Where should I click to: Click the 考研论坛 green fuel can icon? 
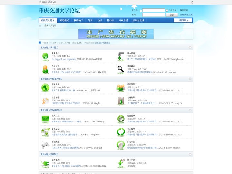[x=121, y=101]
